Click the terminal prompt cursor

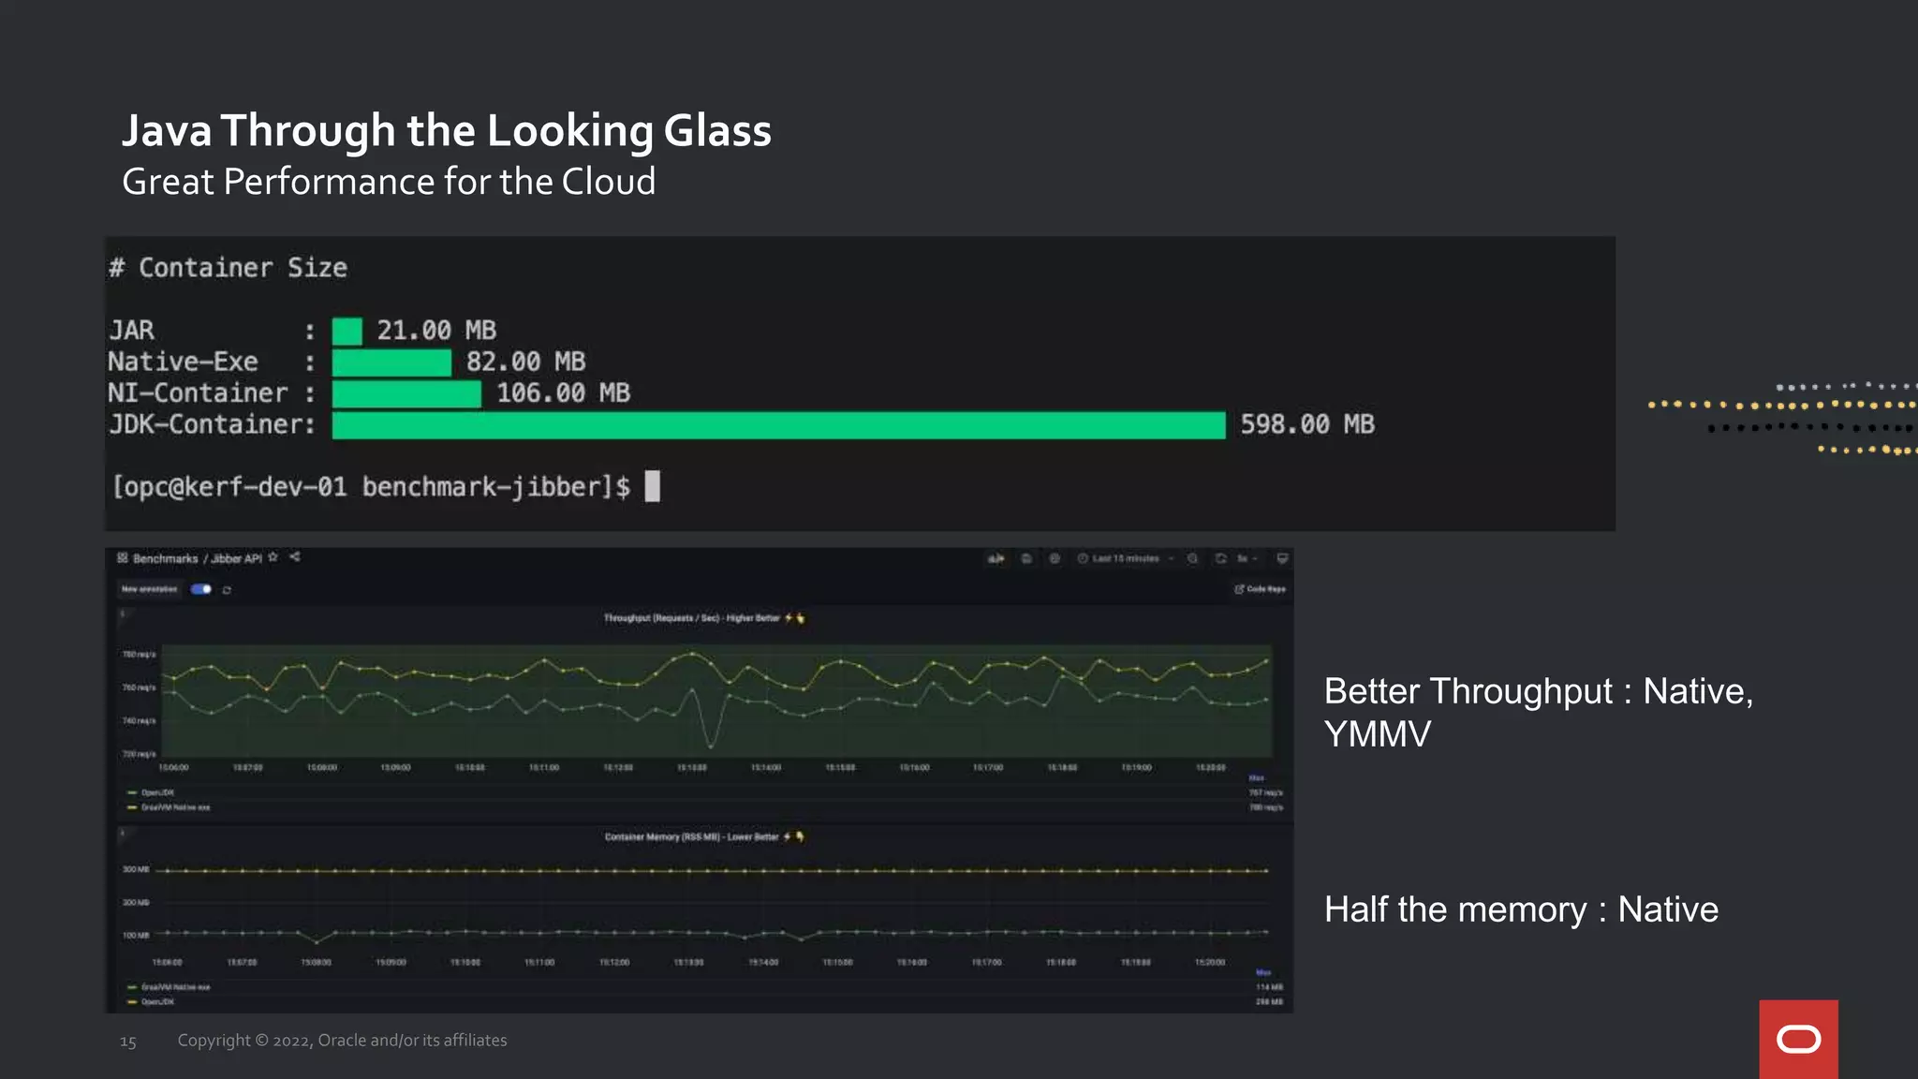coord(653,486)
